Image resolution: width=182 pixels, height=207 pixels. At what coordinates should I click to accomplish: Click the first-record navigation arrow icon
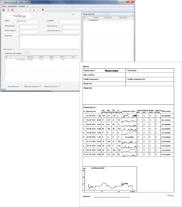point(17,10)
